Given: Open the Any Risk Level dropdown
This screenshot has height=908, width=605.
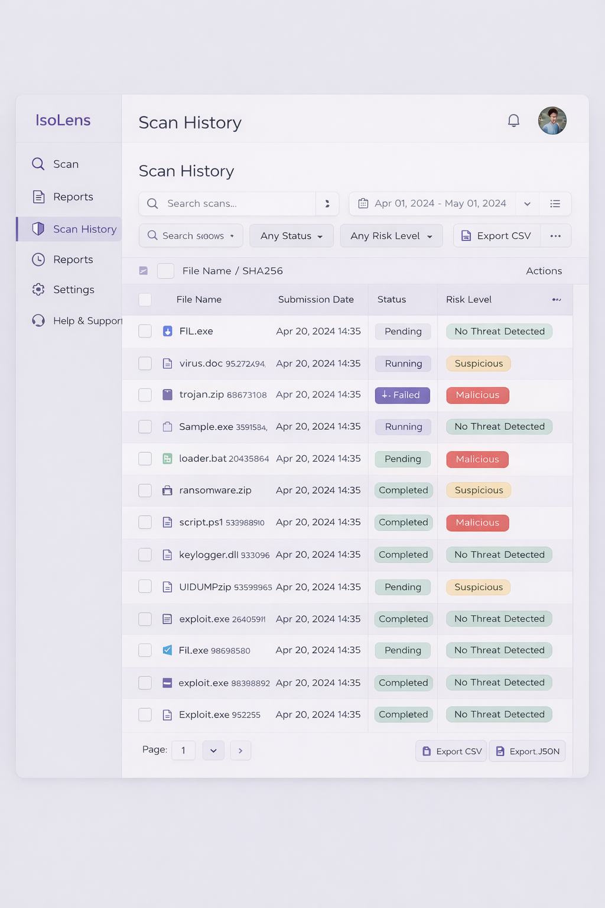Looking at the screenshot, I should point(391,235).
